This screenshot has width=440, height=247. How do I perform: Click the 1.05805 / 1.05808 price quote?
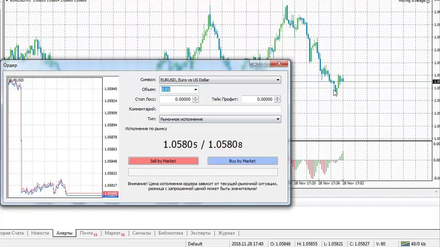(x=203, y=144)
